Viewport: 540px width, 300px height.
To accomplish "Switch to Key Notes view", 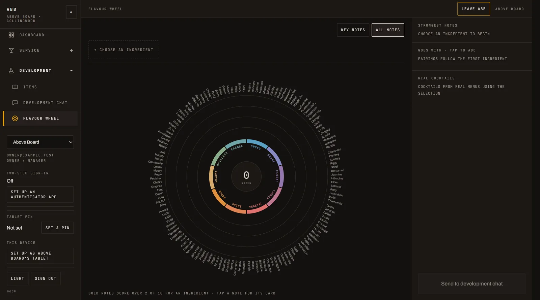I will pos(353,30).
